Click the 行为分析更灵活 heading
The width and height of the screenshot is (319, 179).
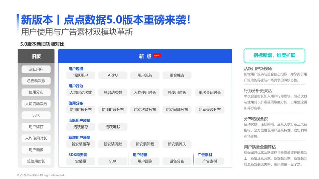click(258, 90)
